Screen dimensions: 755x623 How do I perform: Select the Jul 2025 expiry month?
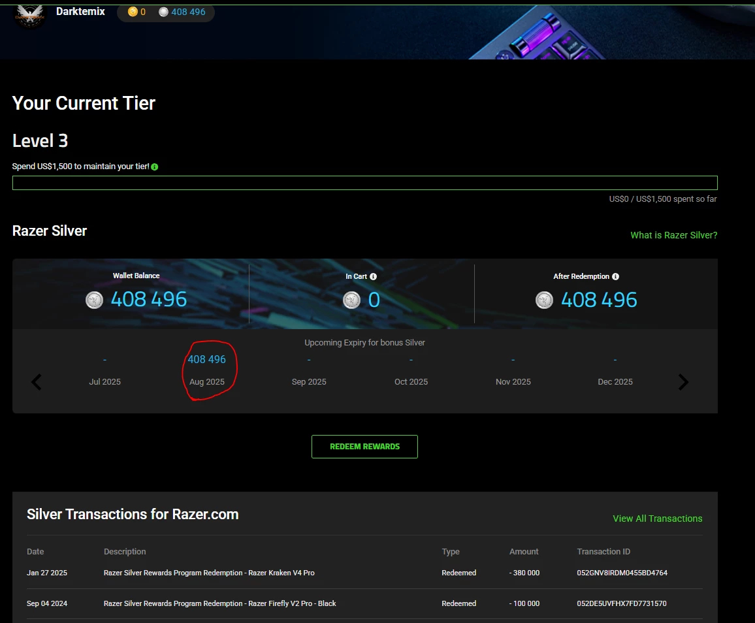[105, 382]
